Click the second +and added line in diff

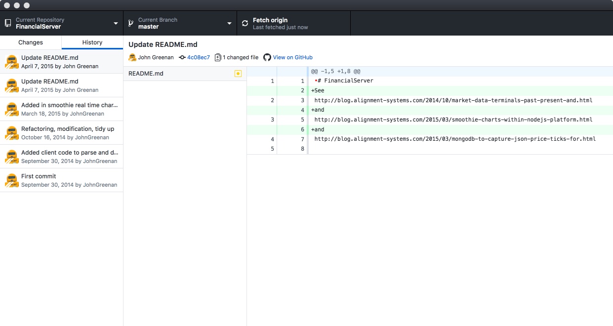point(430,129)
